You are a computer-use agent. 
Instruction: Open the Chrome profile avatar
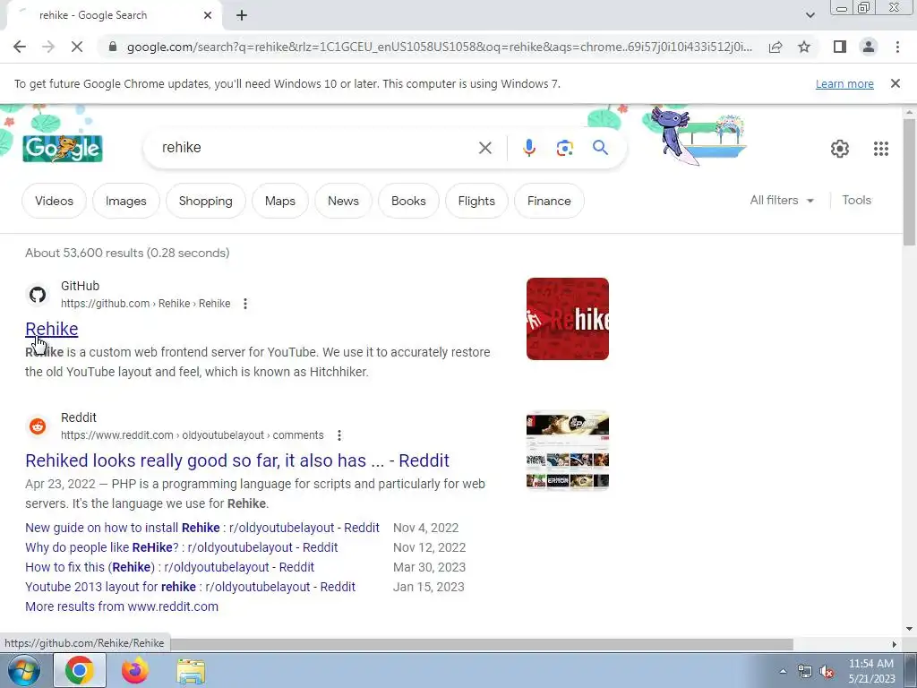click(869, 47)
